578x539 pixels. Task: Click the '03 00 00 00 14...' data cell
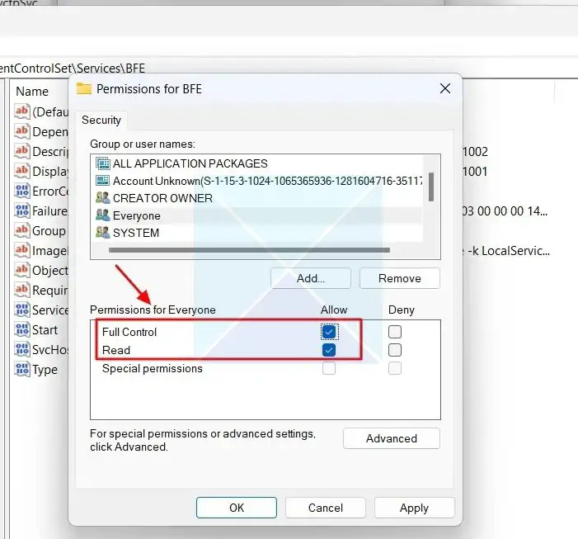(x=505, y=211)
